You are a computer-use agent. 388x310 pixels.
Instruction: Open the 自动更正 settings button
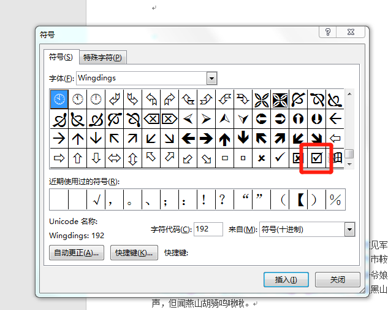pyautogui.click(x=77, y=252)
